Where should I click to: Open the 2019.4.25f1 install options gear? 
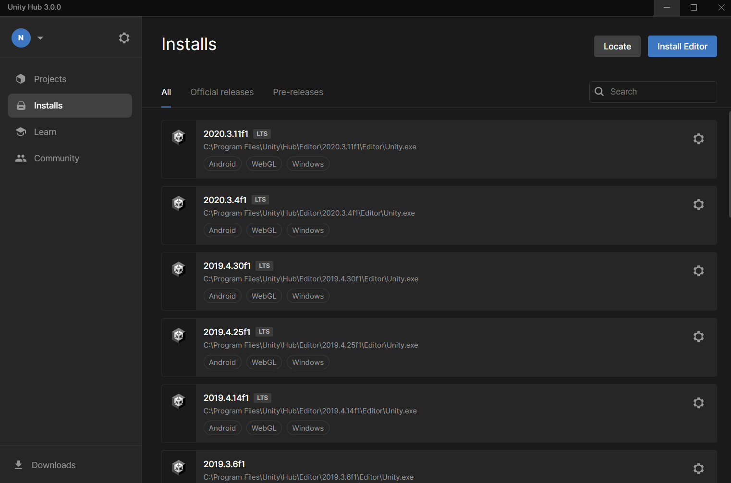(x=698, y=337)
